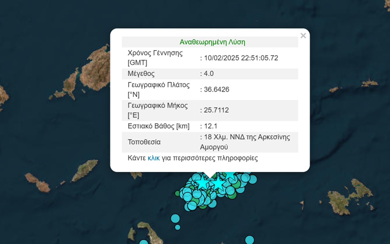Click the location text mentioning Αρκεσίνης Αμοργού

tap(245, 142)
